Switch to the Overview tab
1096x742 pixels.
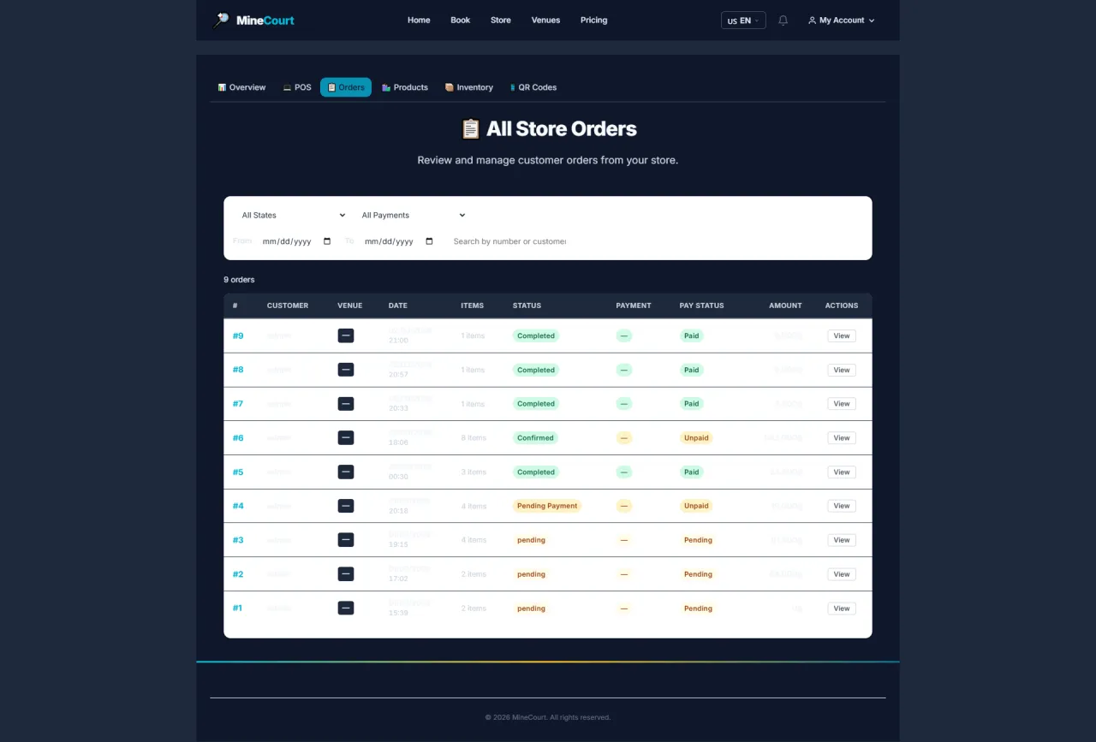241,87
